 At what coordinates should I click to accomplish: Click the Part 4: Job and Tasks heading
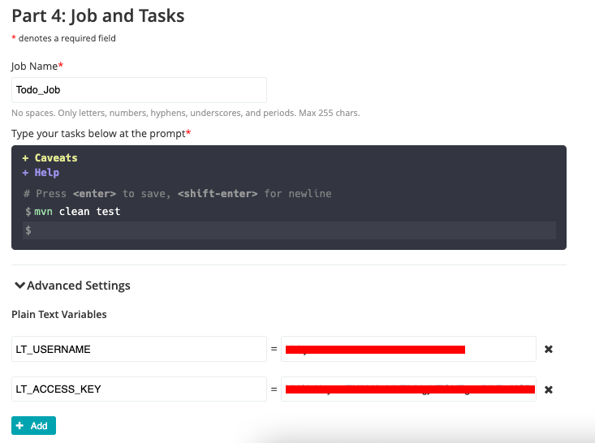(97, 15)
